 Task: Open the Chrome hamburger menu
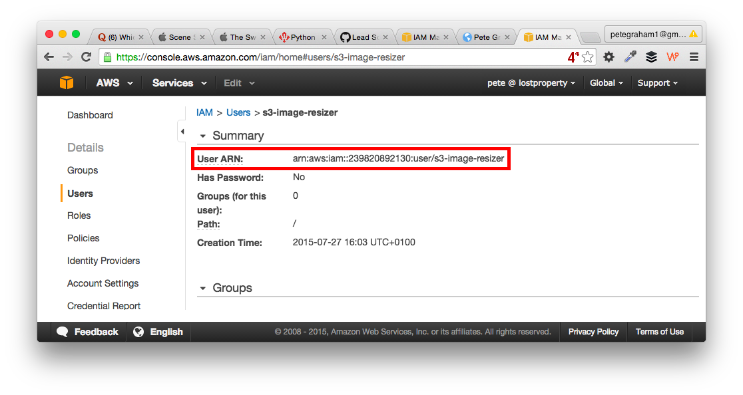pyautogui.click(x=694, y=57)
